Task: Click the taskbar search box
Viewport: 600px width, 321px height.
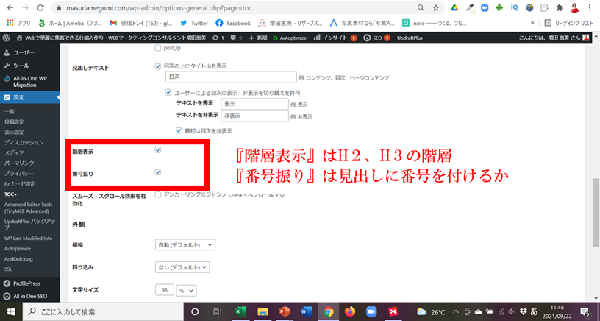Action: [x=103, y=312]
